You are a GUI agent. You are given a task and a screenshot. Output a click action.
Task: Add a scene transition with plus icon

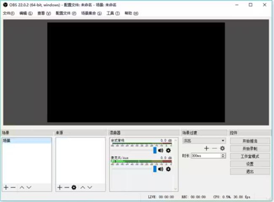point(206,148)
